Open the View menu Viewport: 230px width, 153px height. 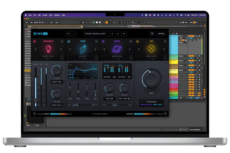tap(51, 15)
